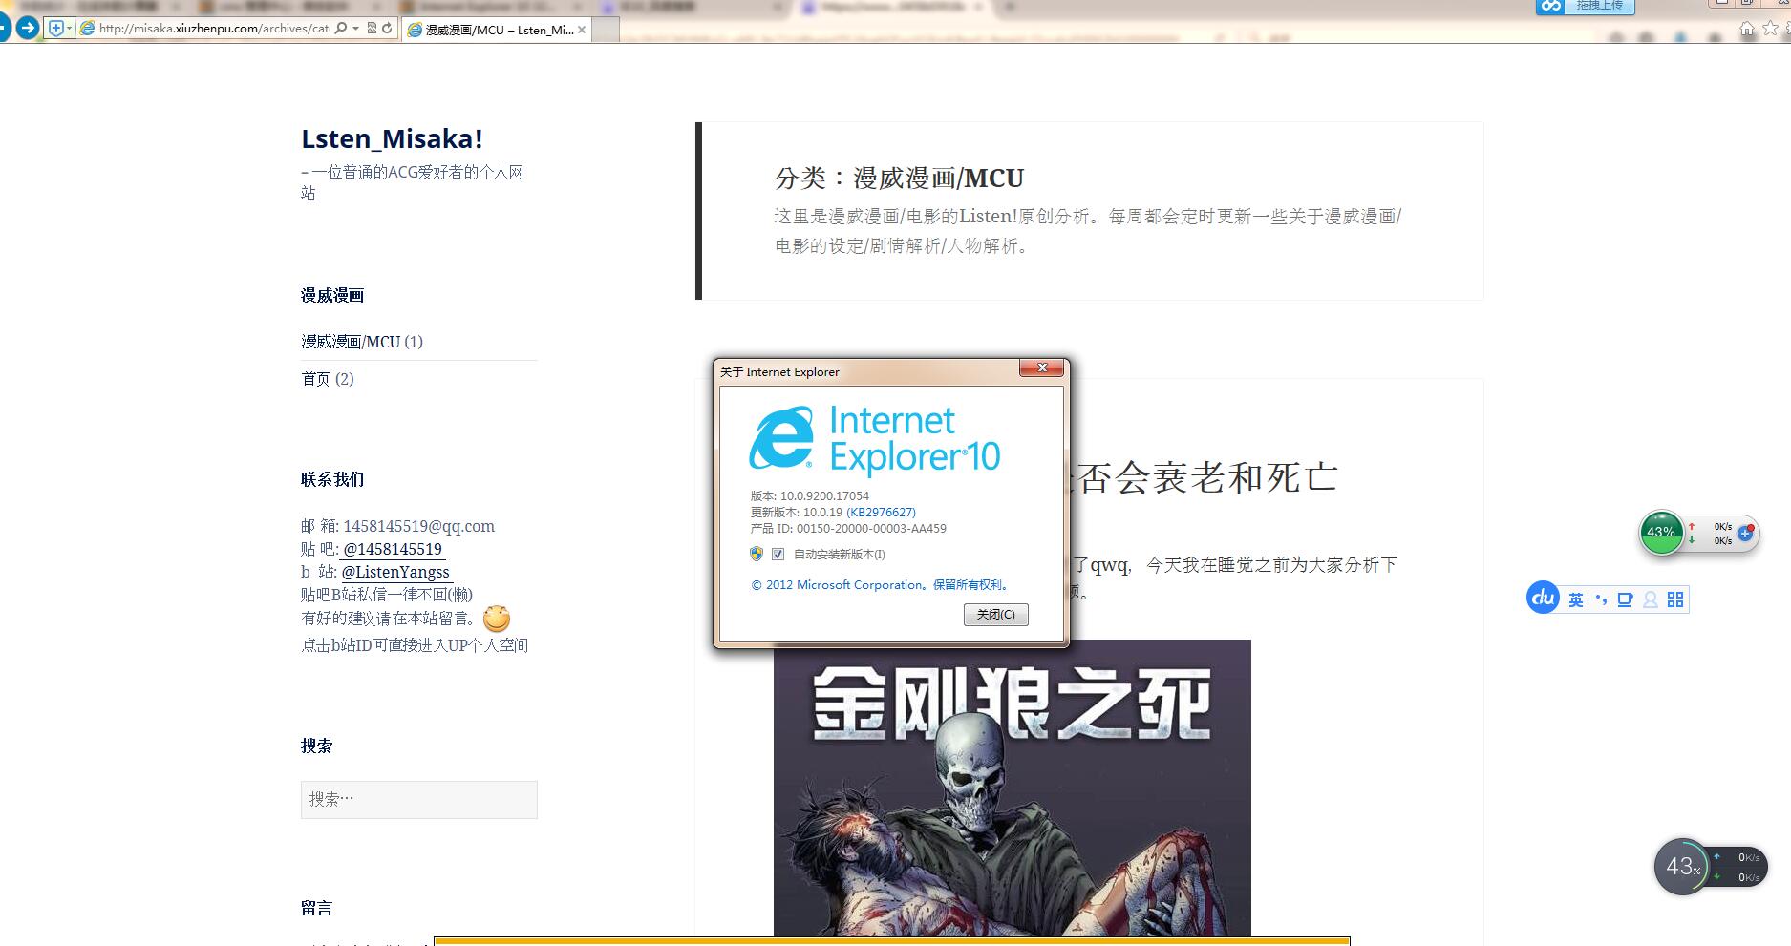Open the @1458145519 Tieba link
The width and height of the screenshot is (1791, 946).
(393, 549)
